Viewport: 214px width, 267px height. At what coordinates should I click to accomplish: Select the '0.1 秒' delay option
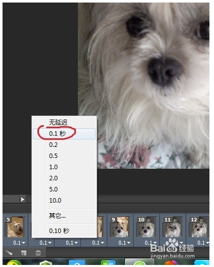click(x=64, y=134)
